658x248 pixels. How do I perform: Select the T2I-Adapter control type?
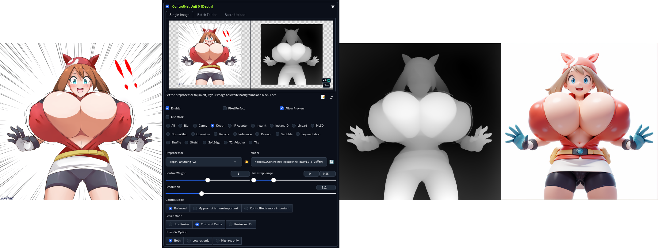(x=226, y=143)
